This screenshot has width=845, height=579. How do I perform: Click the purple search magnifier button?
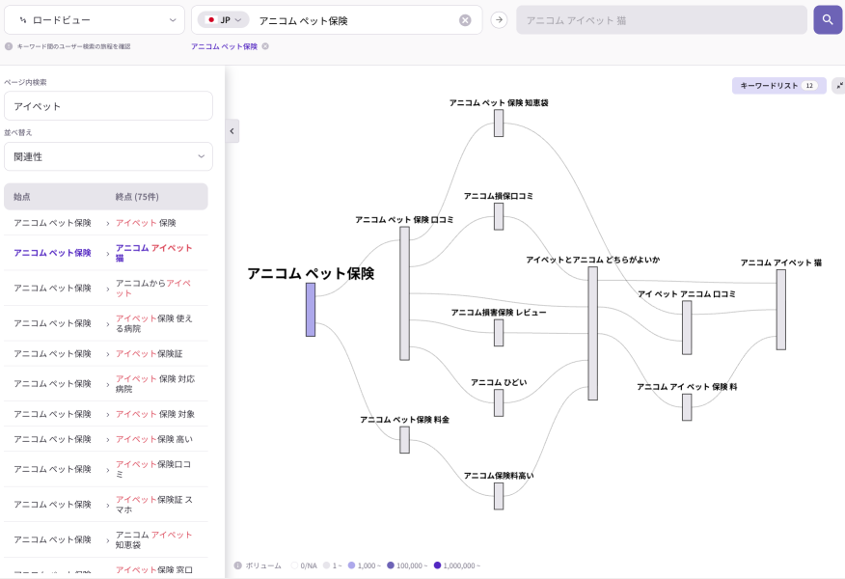pyautogui.click(x=828, y=20)
